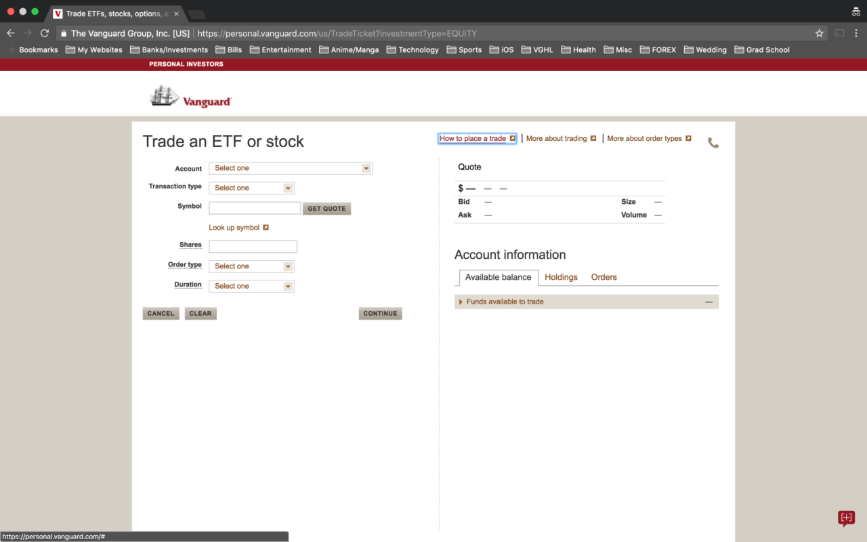This screenshot has height=542, width=867.
Task: Click the Look up symbol link
Action: (234, 228)
